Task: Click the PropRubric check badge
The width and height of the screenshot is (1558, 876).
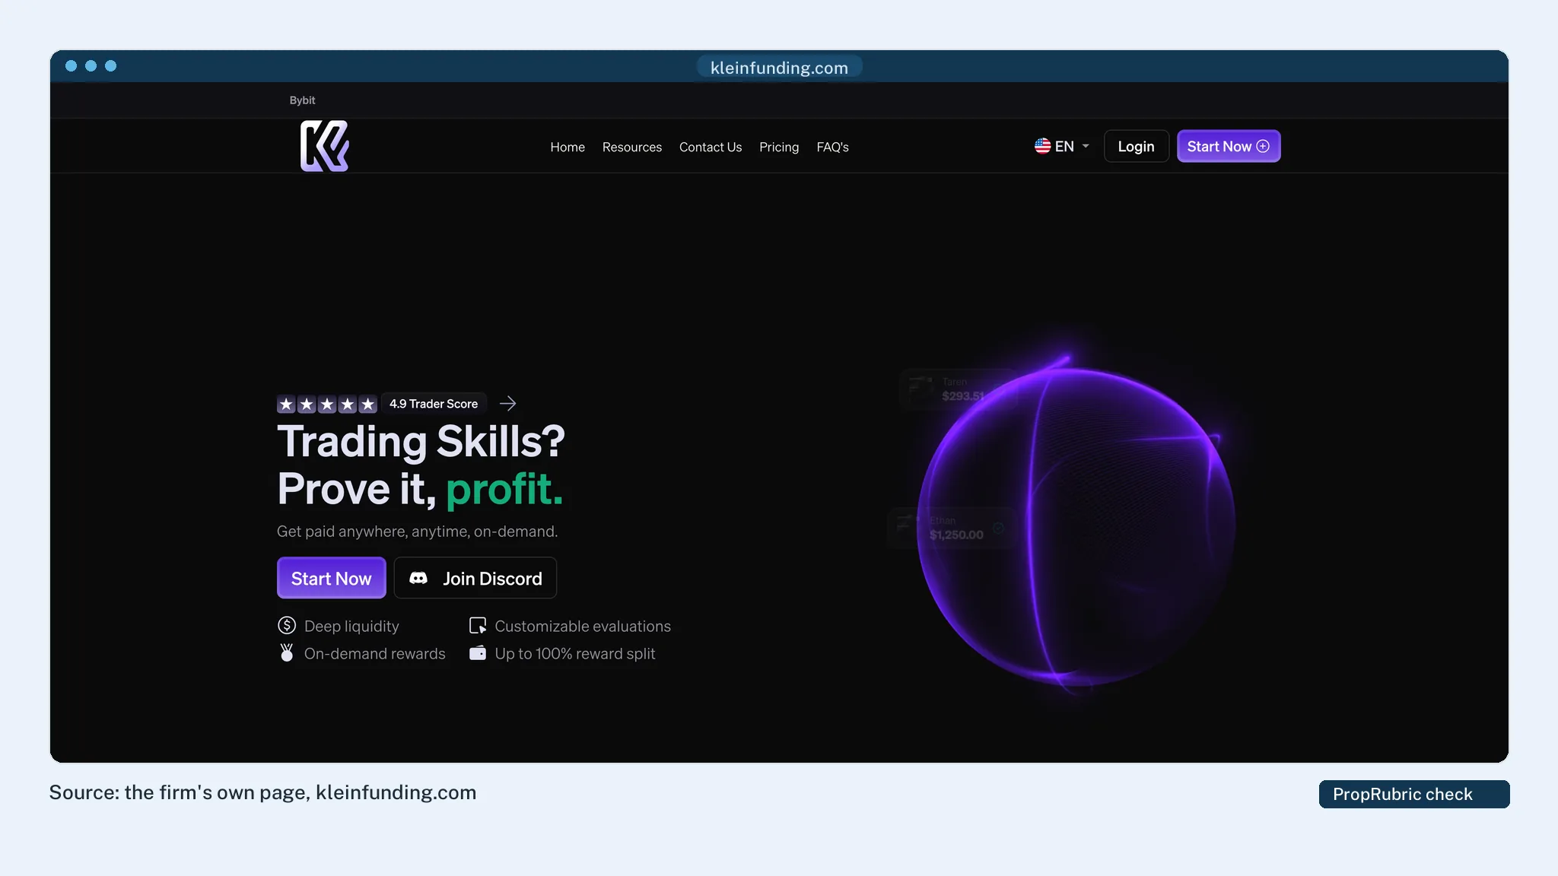Action: pos(1414,794)
